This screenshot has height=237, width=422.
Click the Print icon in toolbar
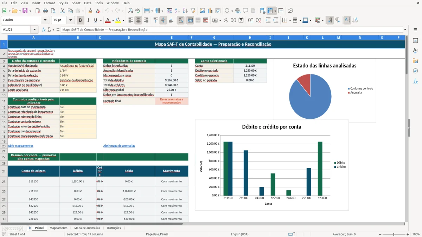tap(45, 11)
